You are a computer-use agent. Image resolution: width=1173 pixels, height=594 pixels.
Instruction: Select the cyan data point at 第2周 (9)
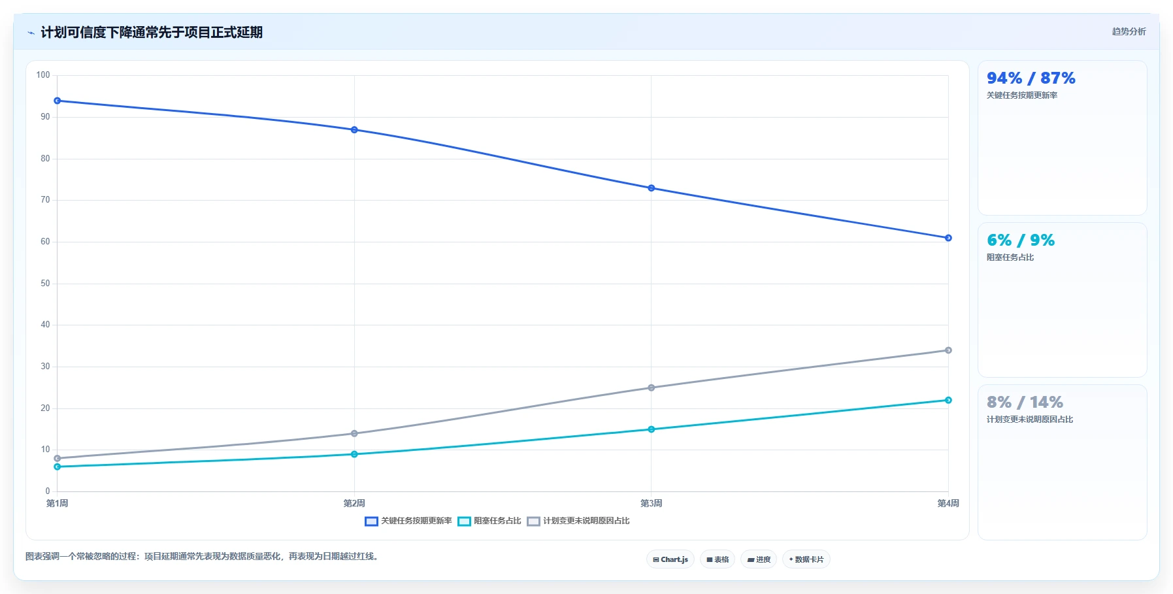tap(354, 454)
